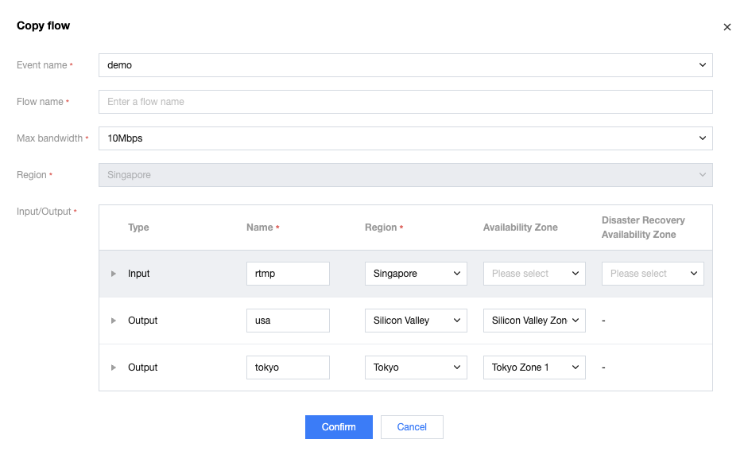Expand the Input row arrow

tap(114, 274)
